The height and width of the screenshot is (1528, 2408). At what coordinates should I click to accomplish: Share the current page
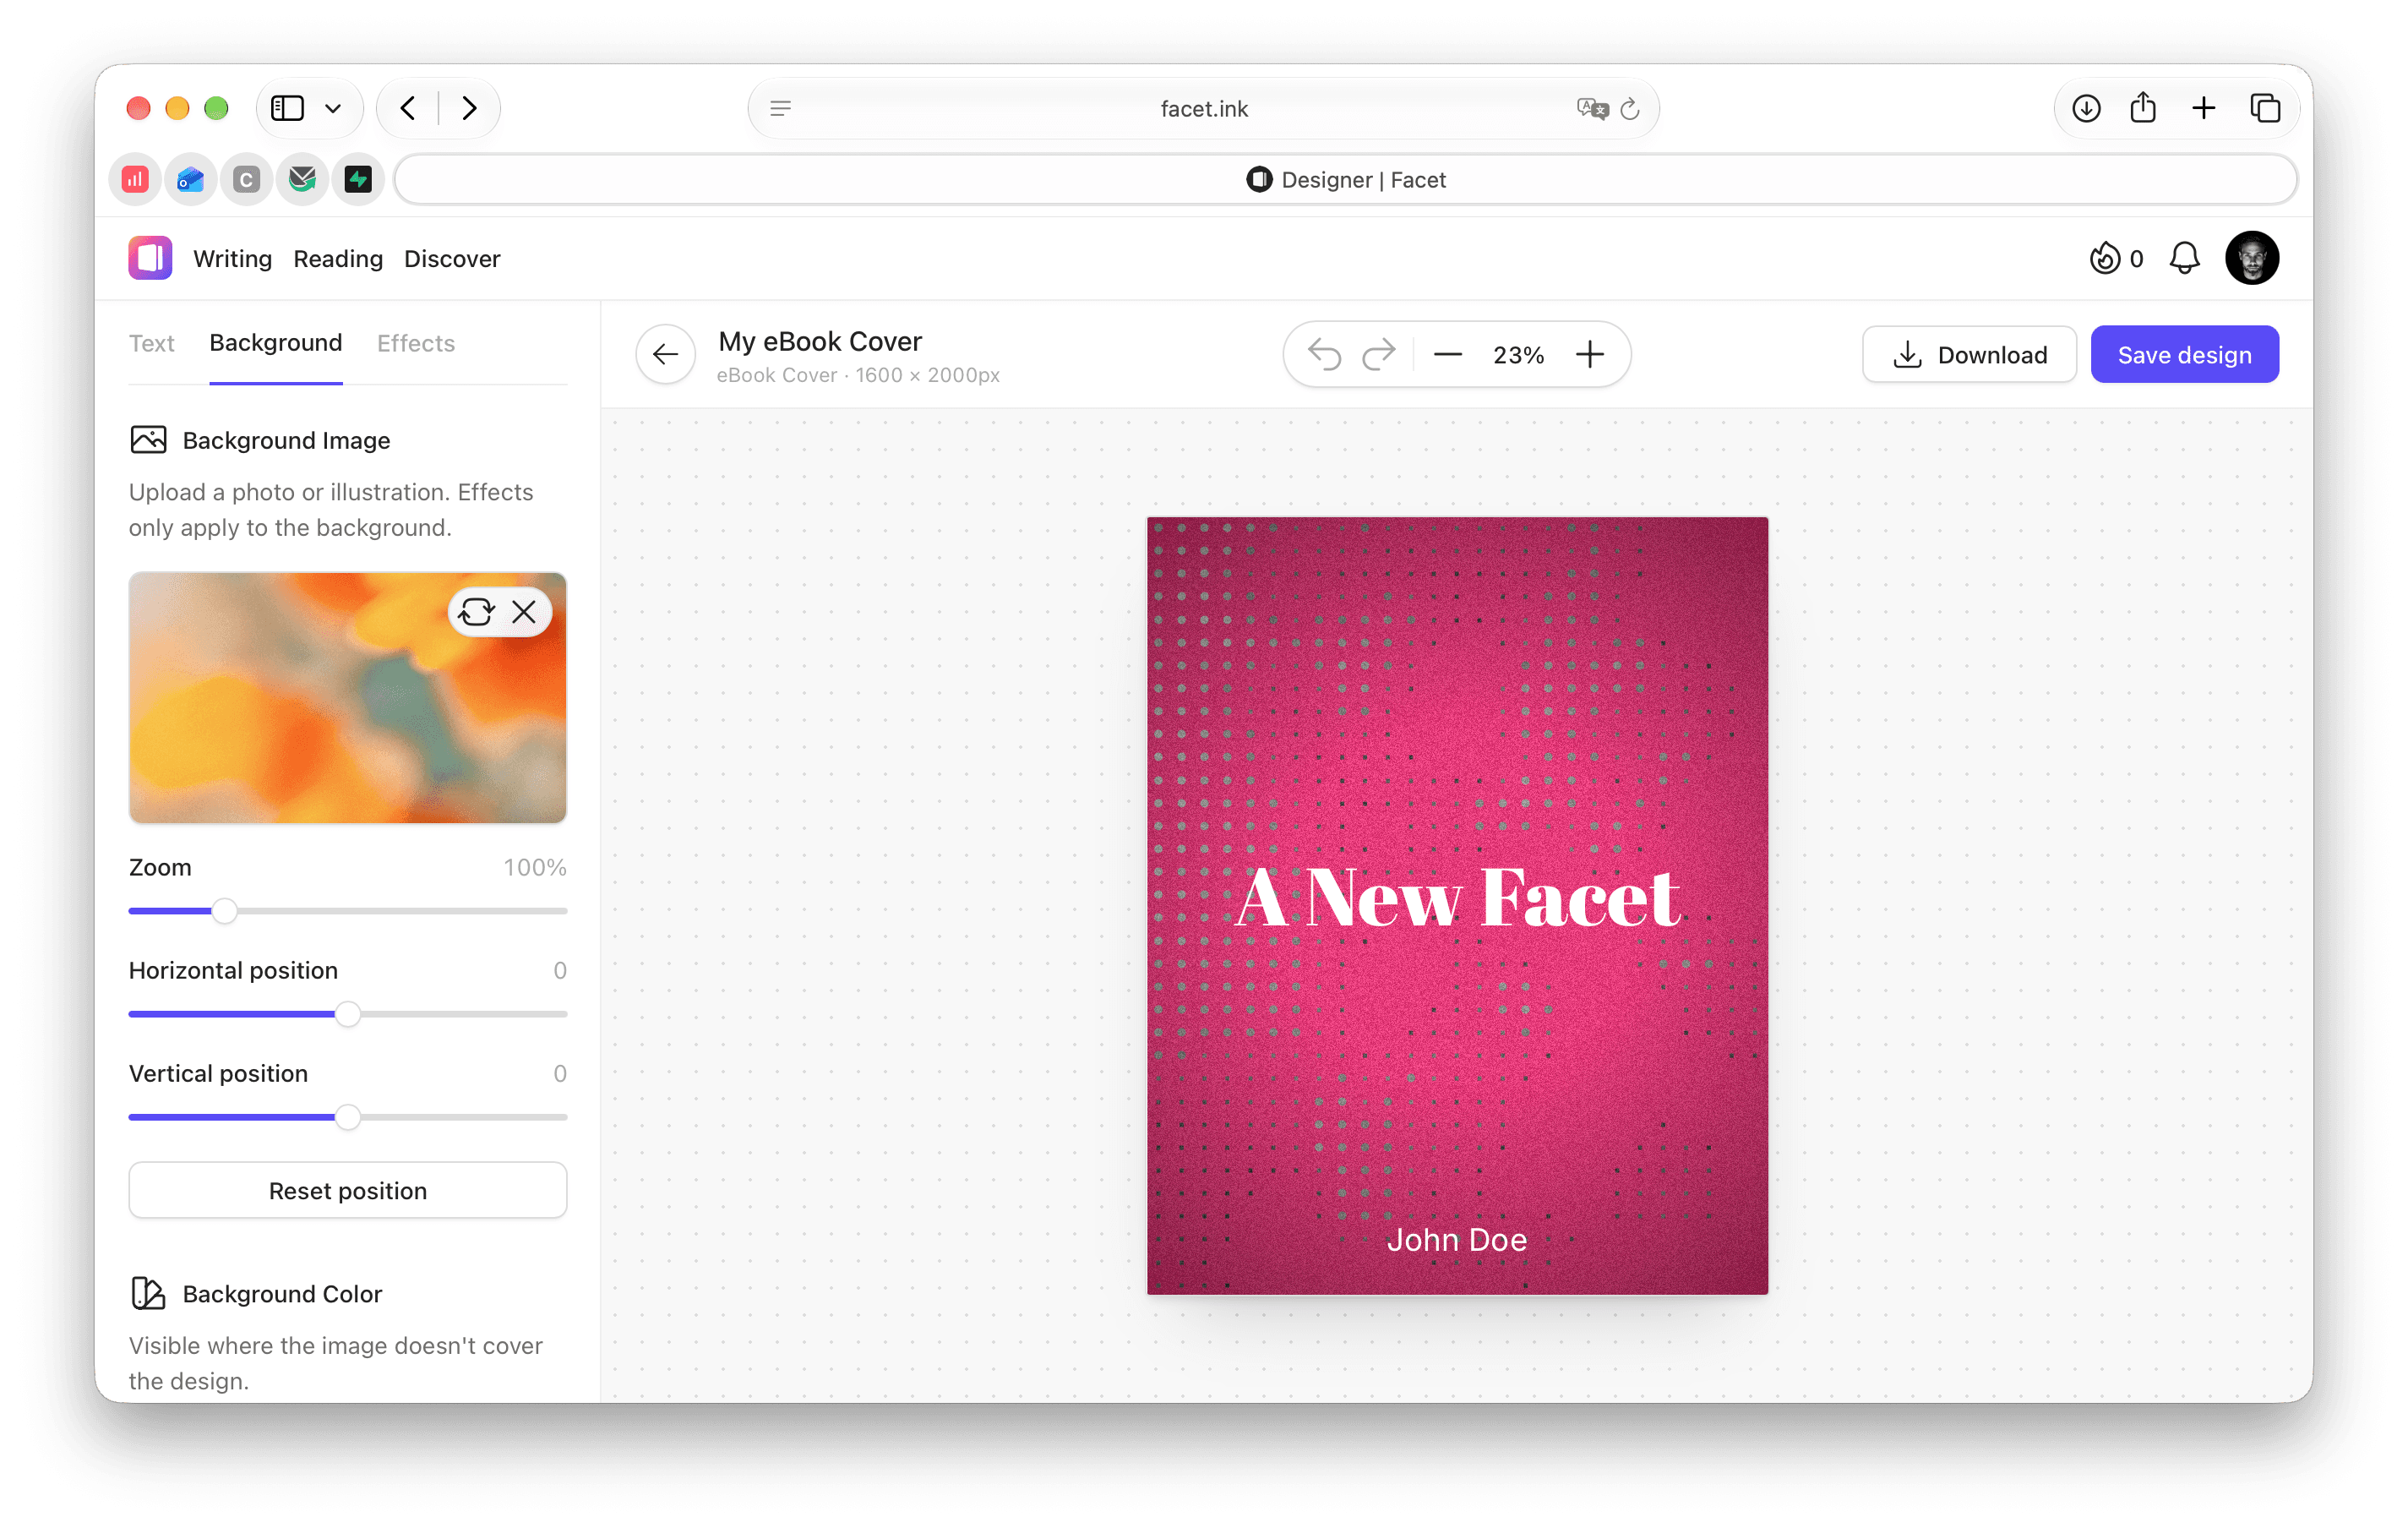tap(2143, 107)
